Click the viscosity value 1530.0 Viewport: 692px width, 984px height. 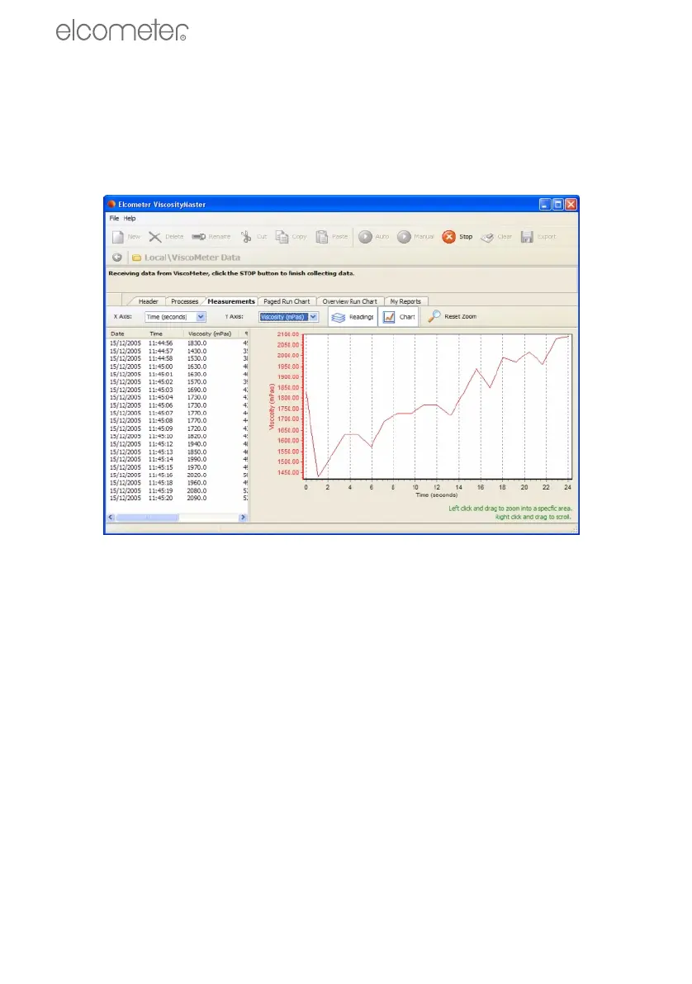197,358
